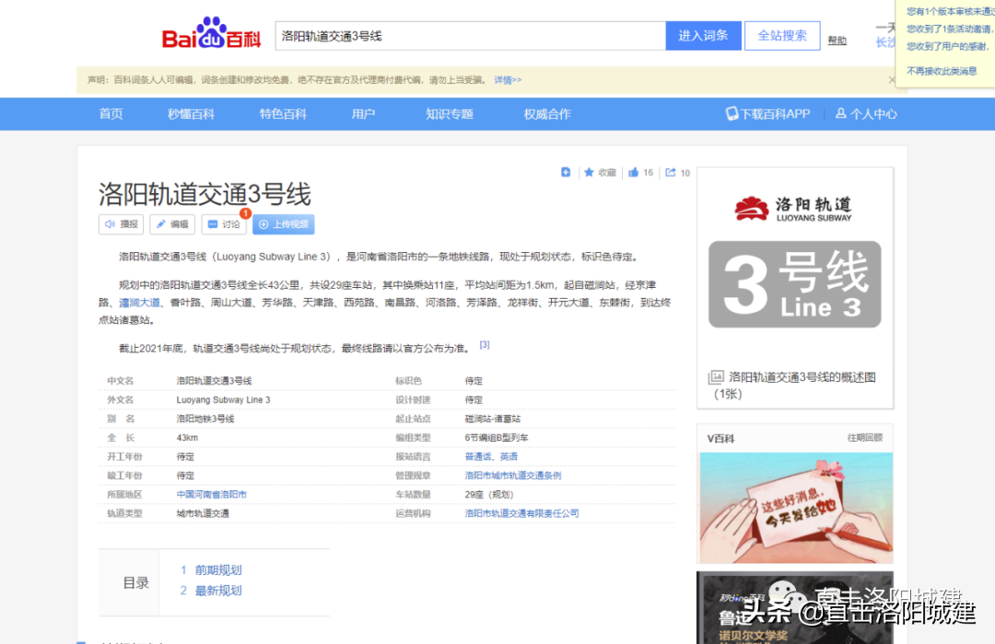Open the 洛阳市城市轨道交通条例 link

(x=513, y=476)
